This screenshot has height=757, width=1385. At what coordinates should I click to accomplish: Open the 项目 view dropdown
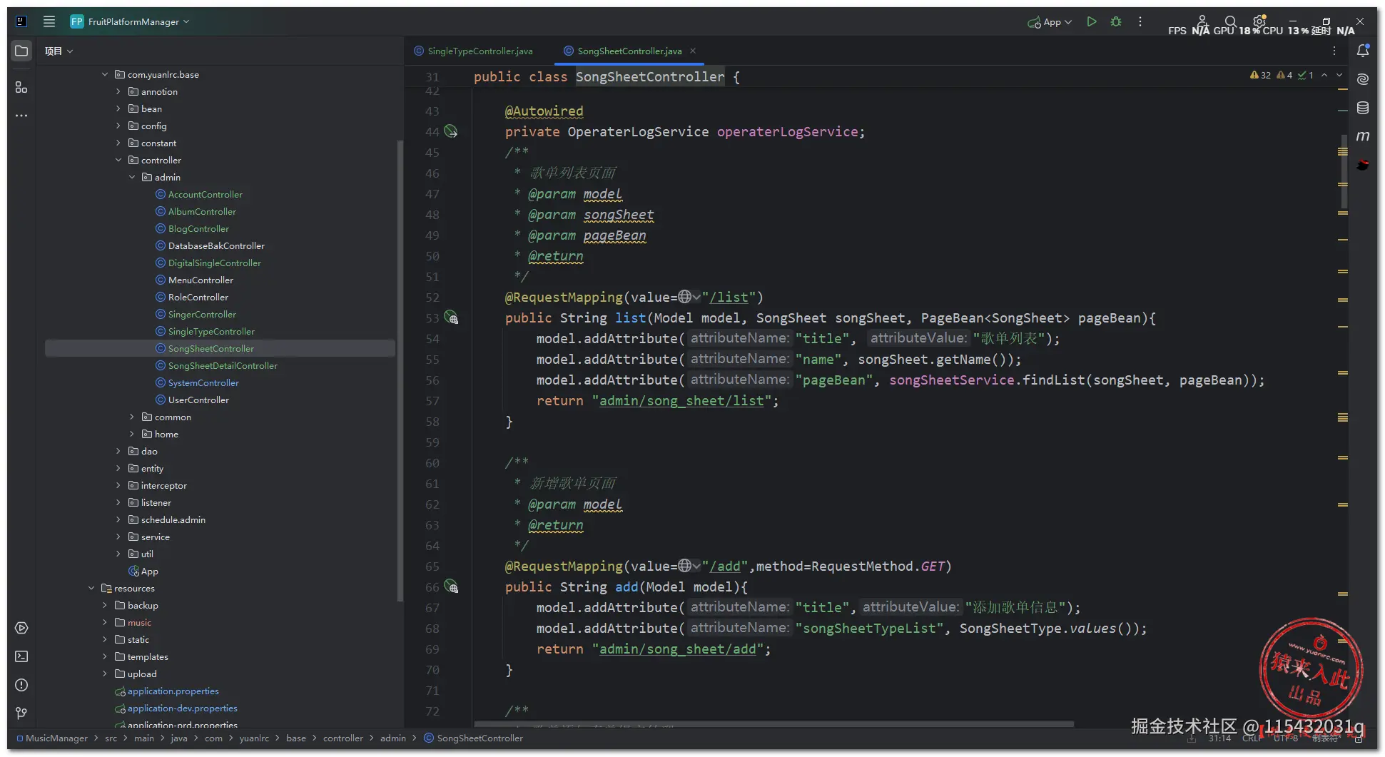click(x=59, y=51)
